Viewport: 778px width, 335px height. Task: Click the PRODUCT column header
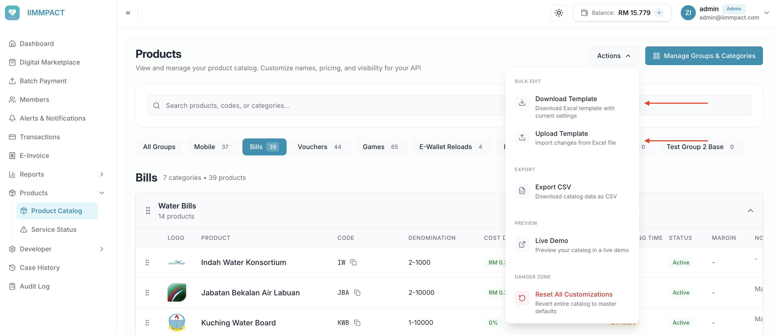pyautogui.click(x=216, y=238)
